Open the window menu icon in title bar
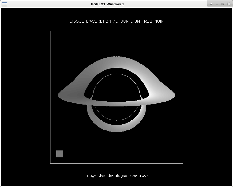Image resolution: width=233 pixels, height=187 pixels. click(4, 4)
